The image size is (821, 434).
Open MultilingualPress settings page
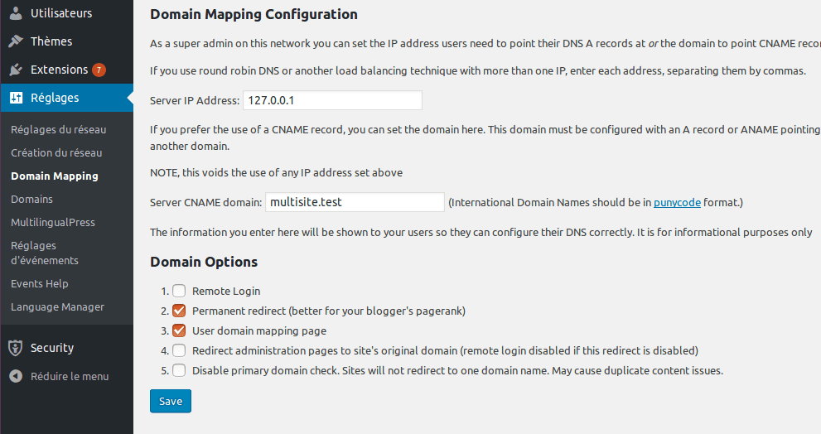pos(52,222)
